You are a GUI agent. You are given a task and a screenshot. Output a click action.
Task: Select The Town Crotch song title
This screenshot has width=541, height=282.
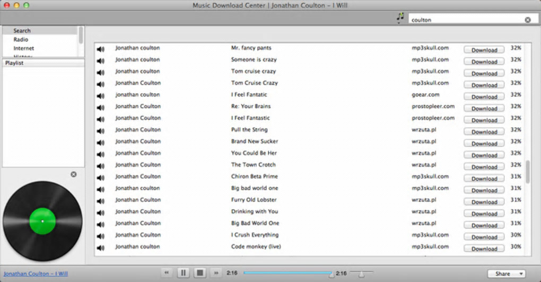[x=253, y=165]
